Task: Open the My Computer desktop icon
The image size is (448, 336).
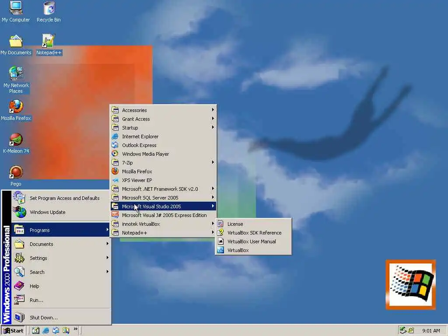Action: (16, 11)
